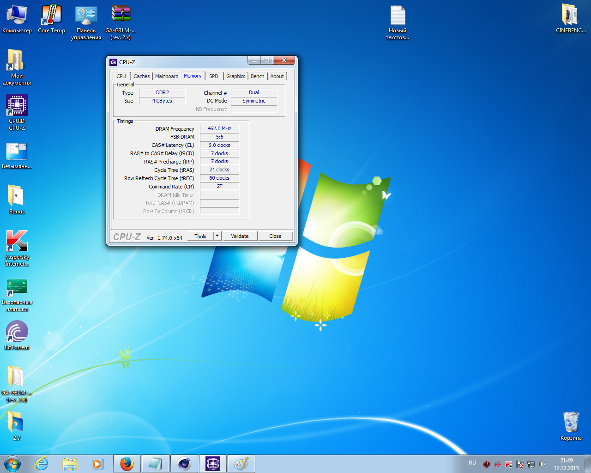This screenshot has width=591, height=473.
Task: Open the Kaspersky tray icon
Action: pyautogui.click(x=509, y=464)
